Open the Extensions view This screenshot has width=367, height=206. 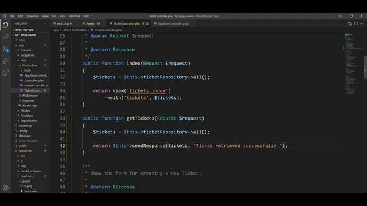click(5, 73)
